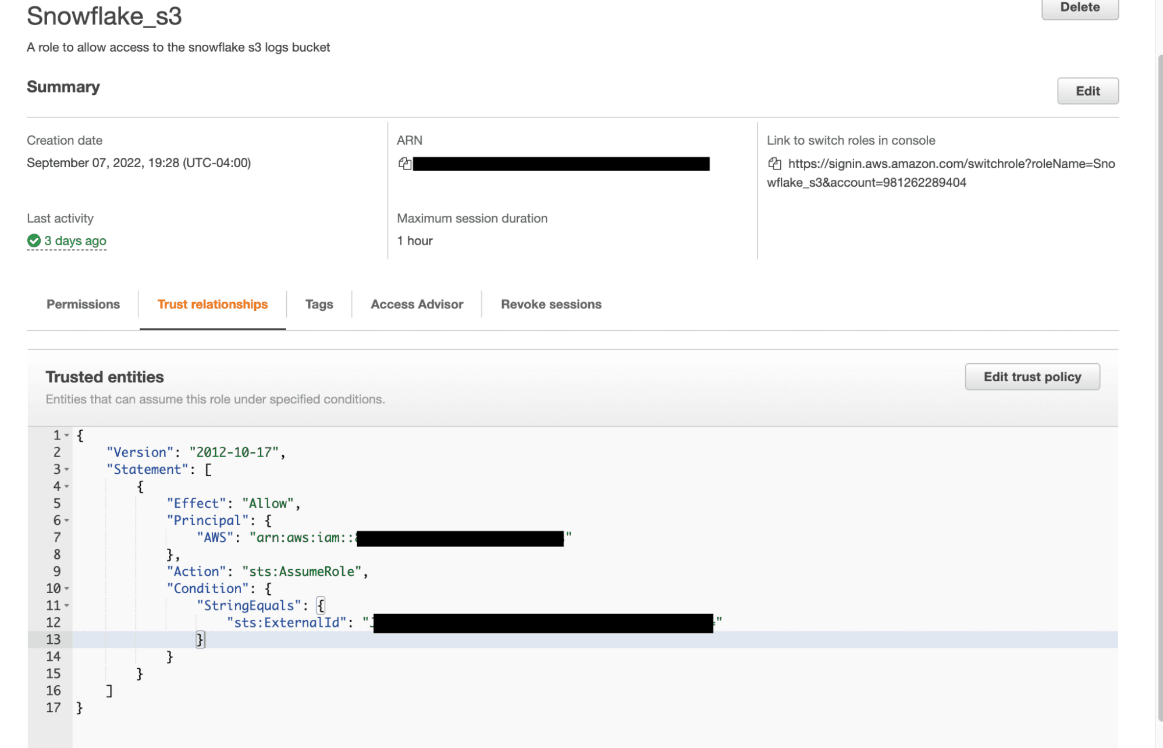Open the Revoke sessions tab

550,304
